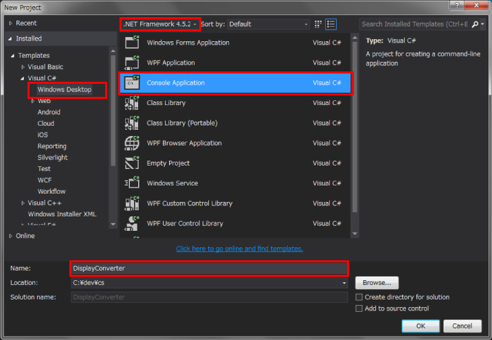Open the Sort by Default dropdown
The width and height of the screenshot is (492, 340).
(269, 24)
